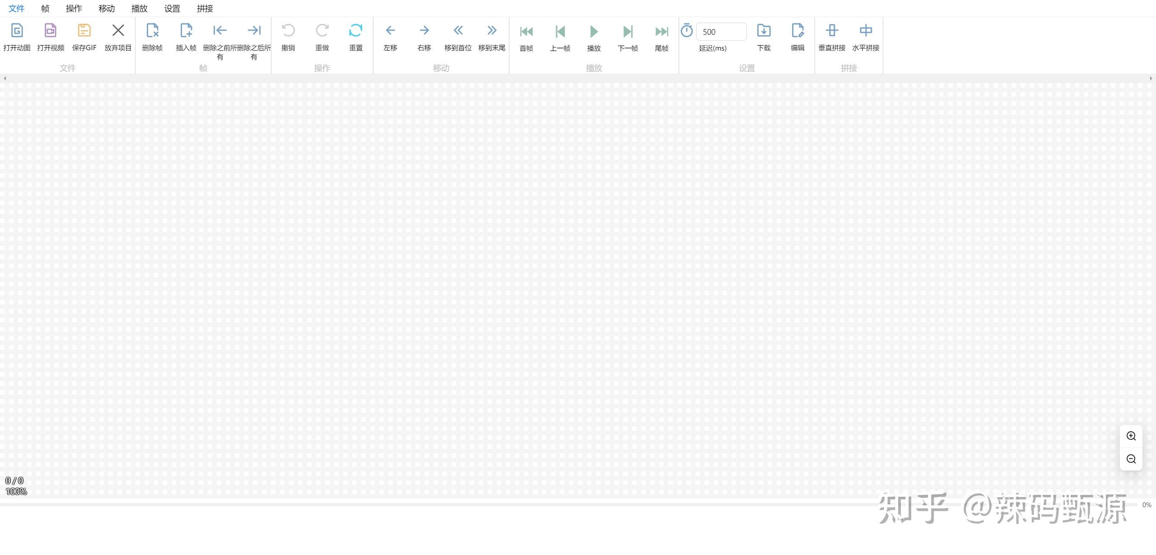Open the 帧 menu tab
The height and width of the screenshot is (555, 1156).
[x=45, y=9]
